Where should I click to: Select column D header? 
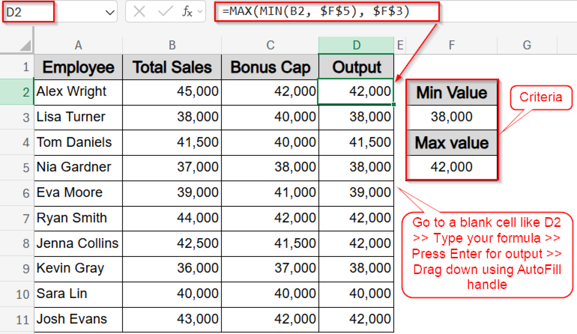(356, 45)
